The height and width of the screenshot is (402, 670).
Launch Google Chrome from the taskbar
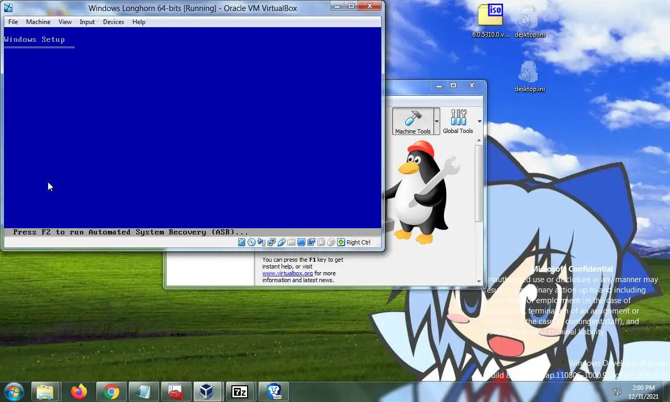111,392
